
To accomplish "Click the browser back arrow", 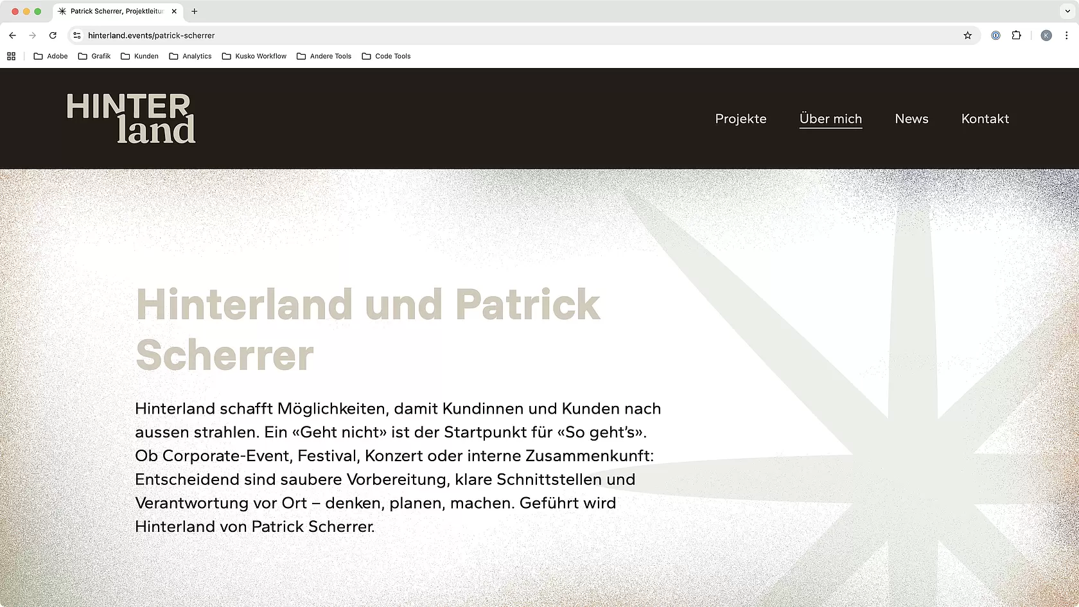I will [12, 35].
